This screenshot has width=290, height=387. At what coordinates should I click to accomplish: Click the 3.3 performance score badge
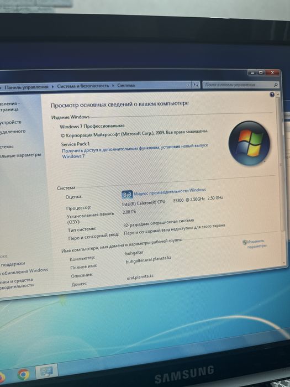point(127,195)
